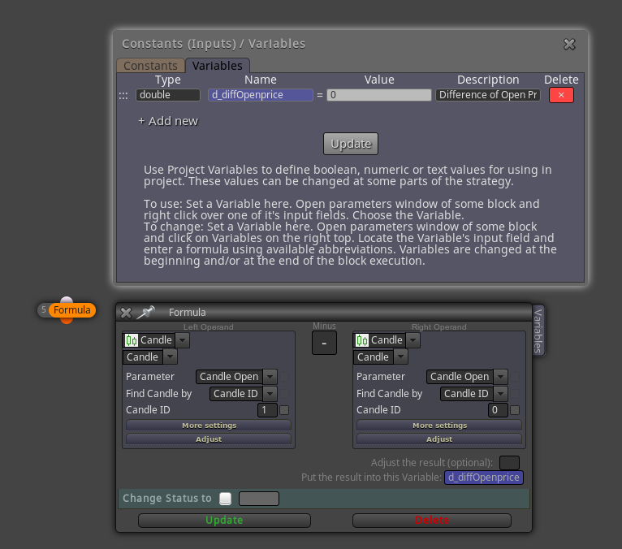Switch to the Constants tab

click(150, 66)
